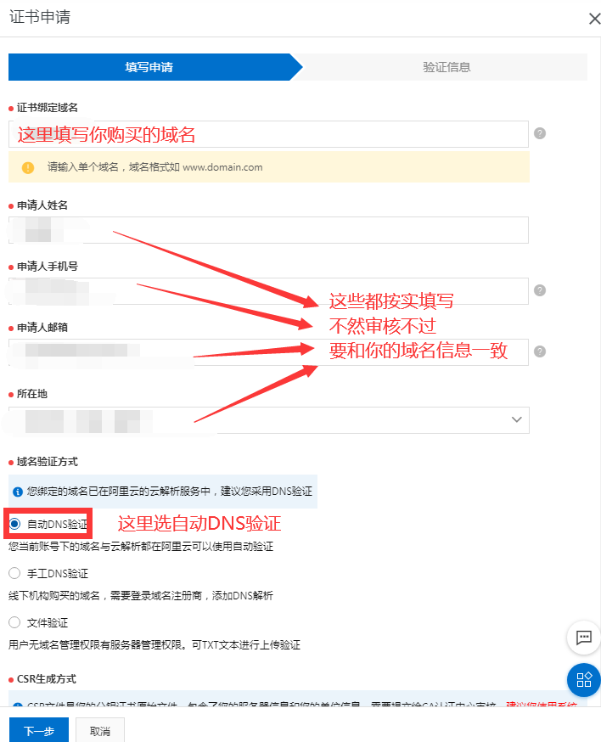
Task: Switch to the 验证信息 step tab
Action: click(447, 67)
